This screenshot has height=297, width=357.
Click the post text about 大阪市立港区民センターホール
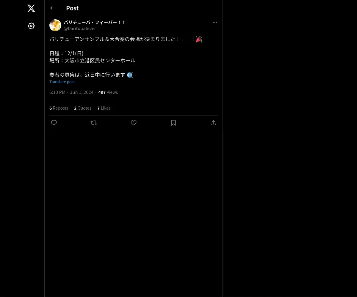point(92,60)
